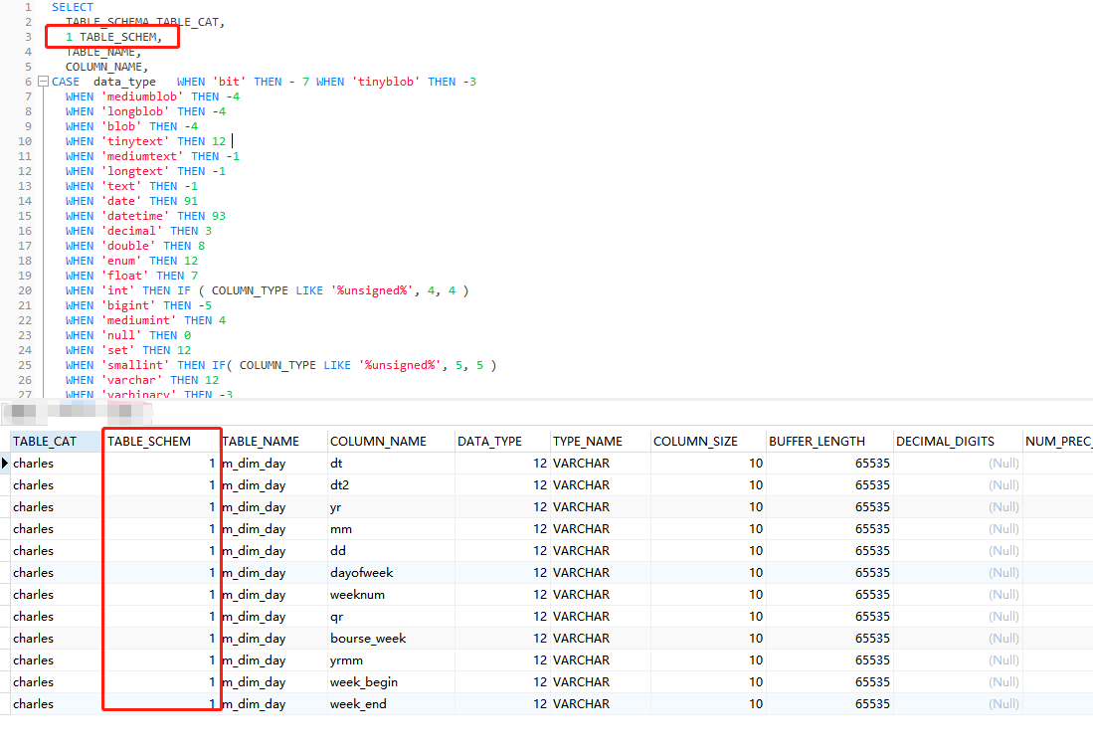Click the TYPE_NAME column header

click(584, 441)
